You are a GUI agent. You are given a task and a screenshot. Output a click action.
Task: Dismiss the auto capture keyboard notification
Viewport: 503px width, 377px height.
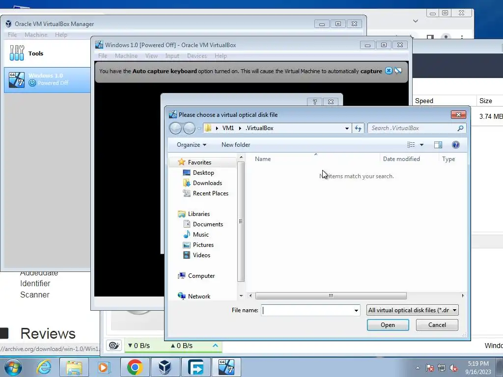[389, 71]
